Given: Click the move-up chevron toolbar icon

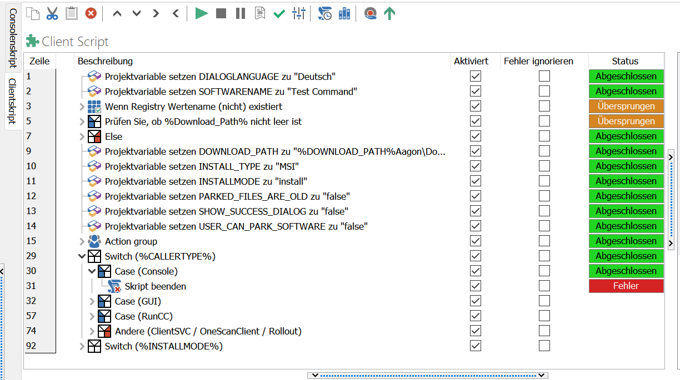Looking at the screenshot, I should click(117, 13).
